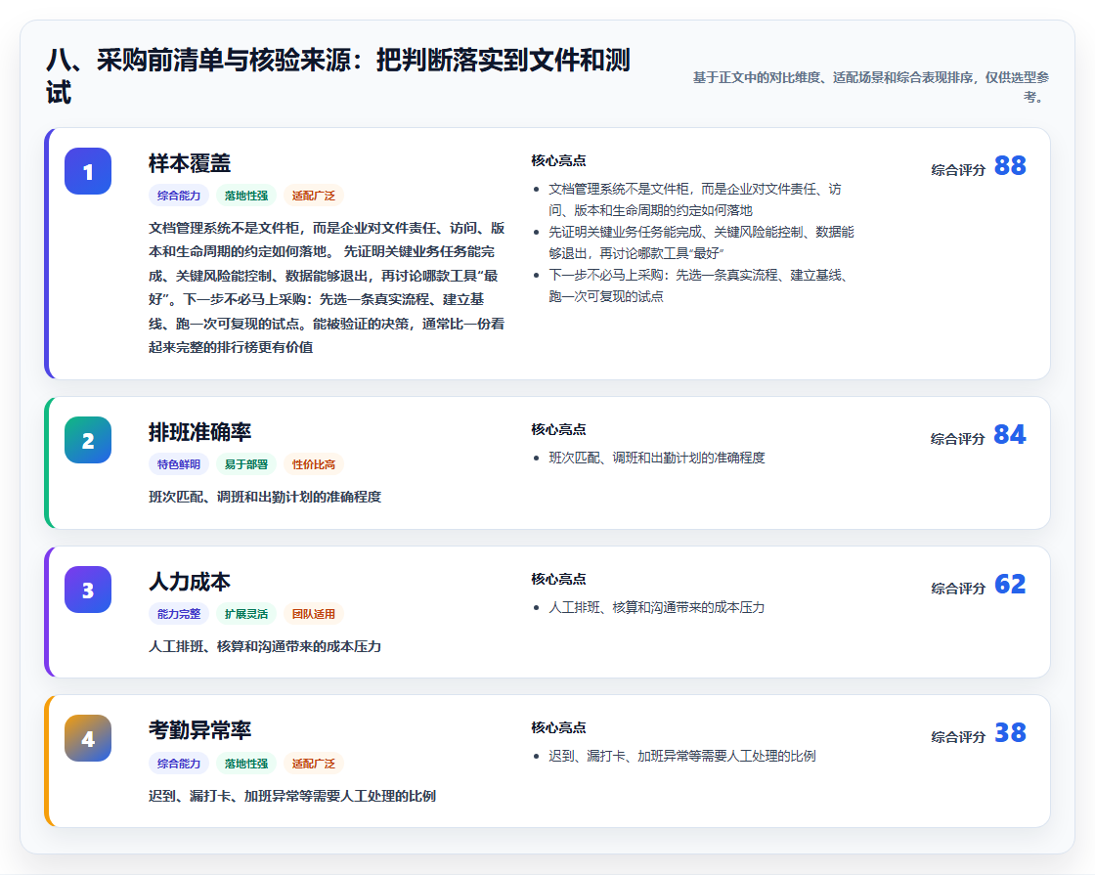Select the 扩展灵活 tag
Image resolution: width=1095 pixels, height=875 pixels.
(245, 614)
